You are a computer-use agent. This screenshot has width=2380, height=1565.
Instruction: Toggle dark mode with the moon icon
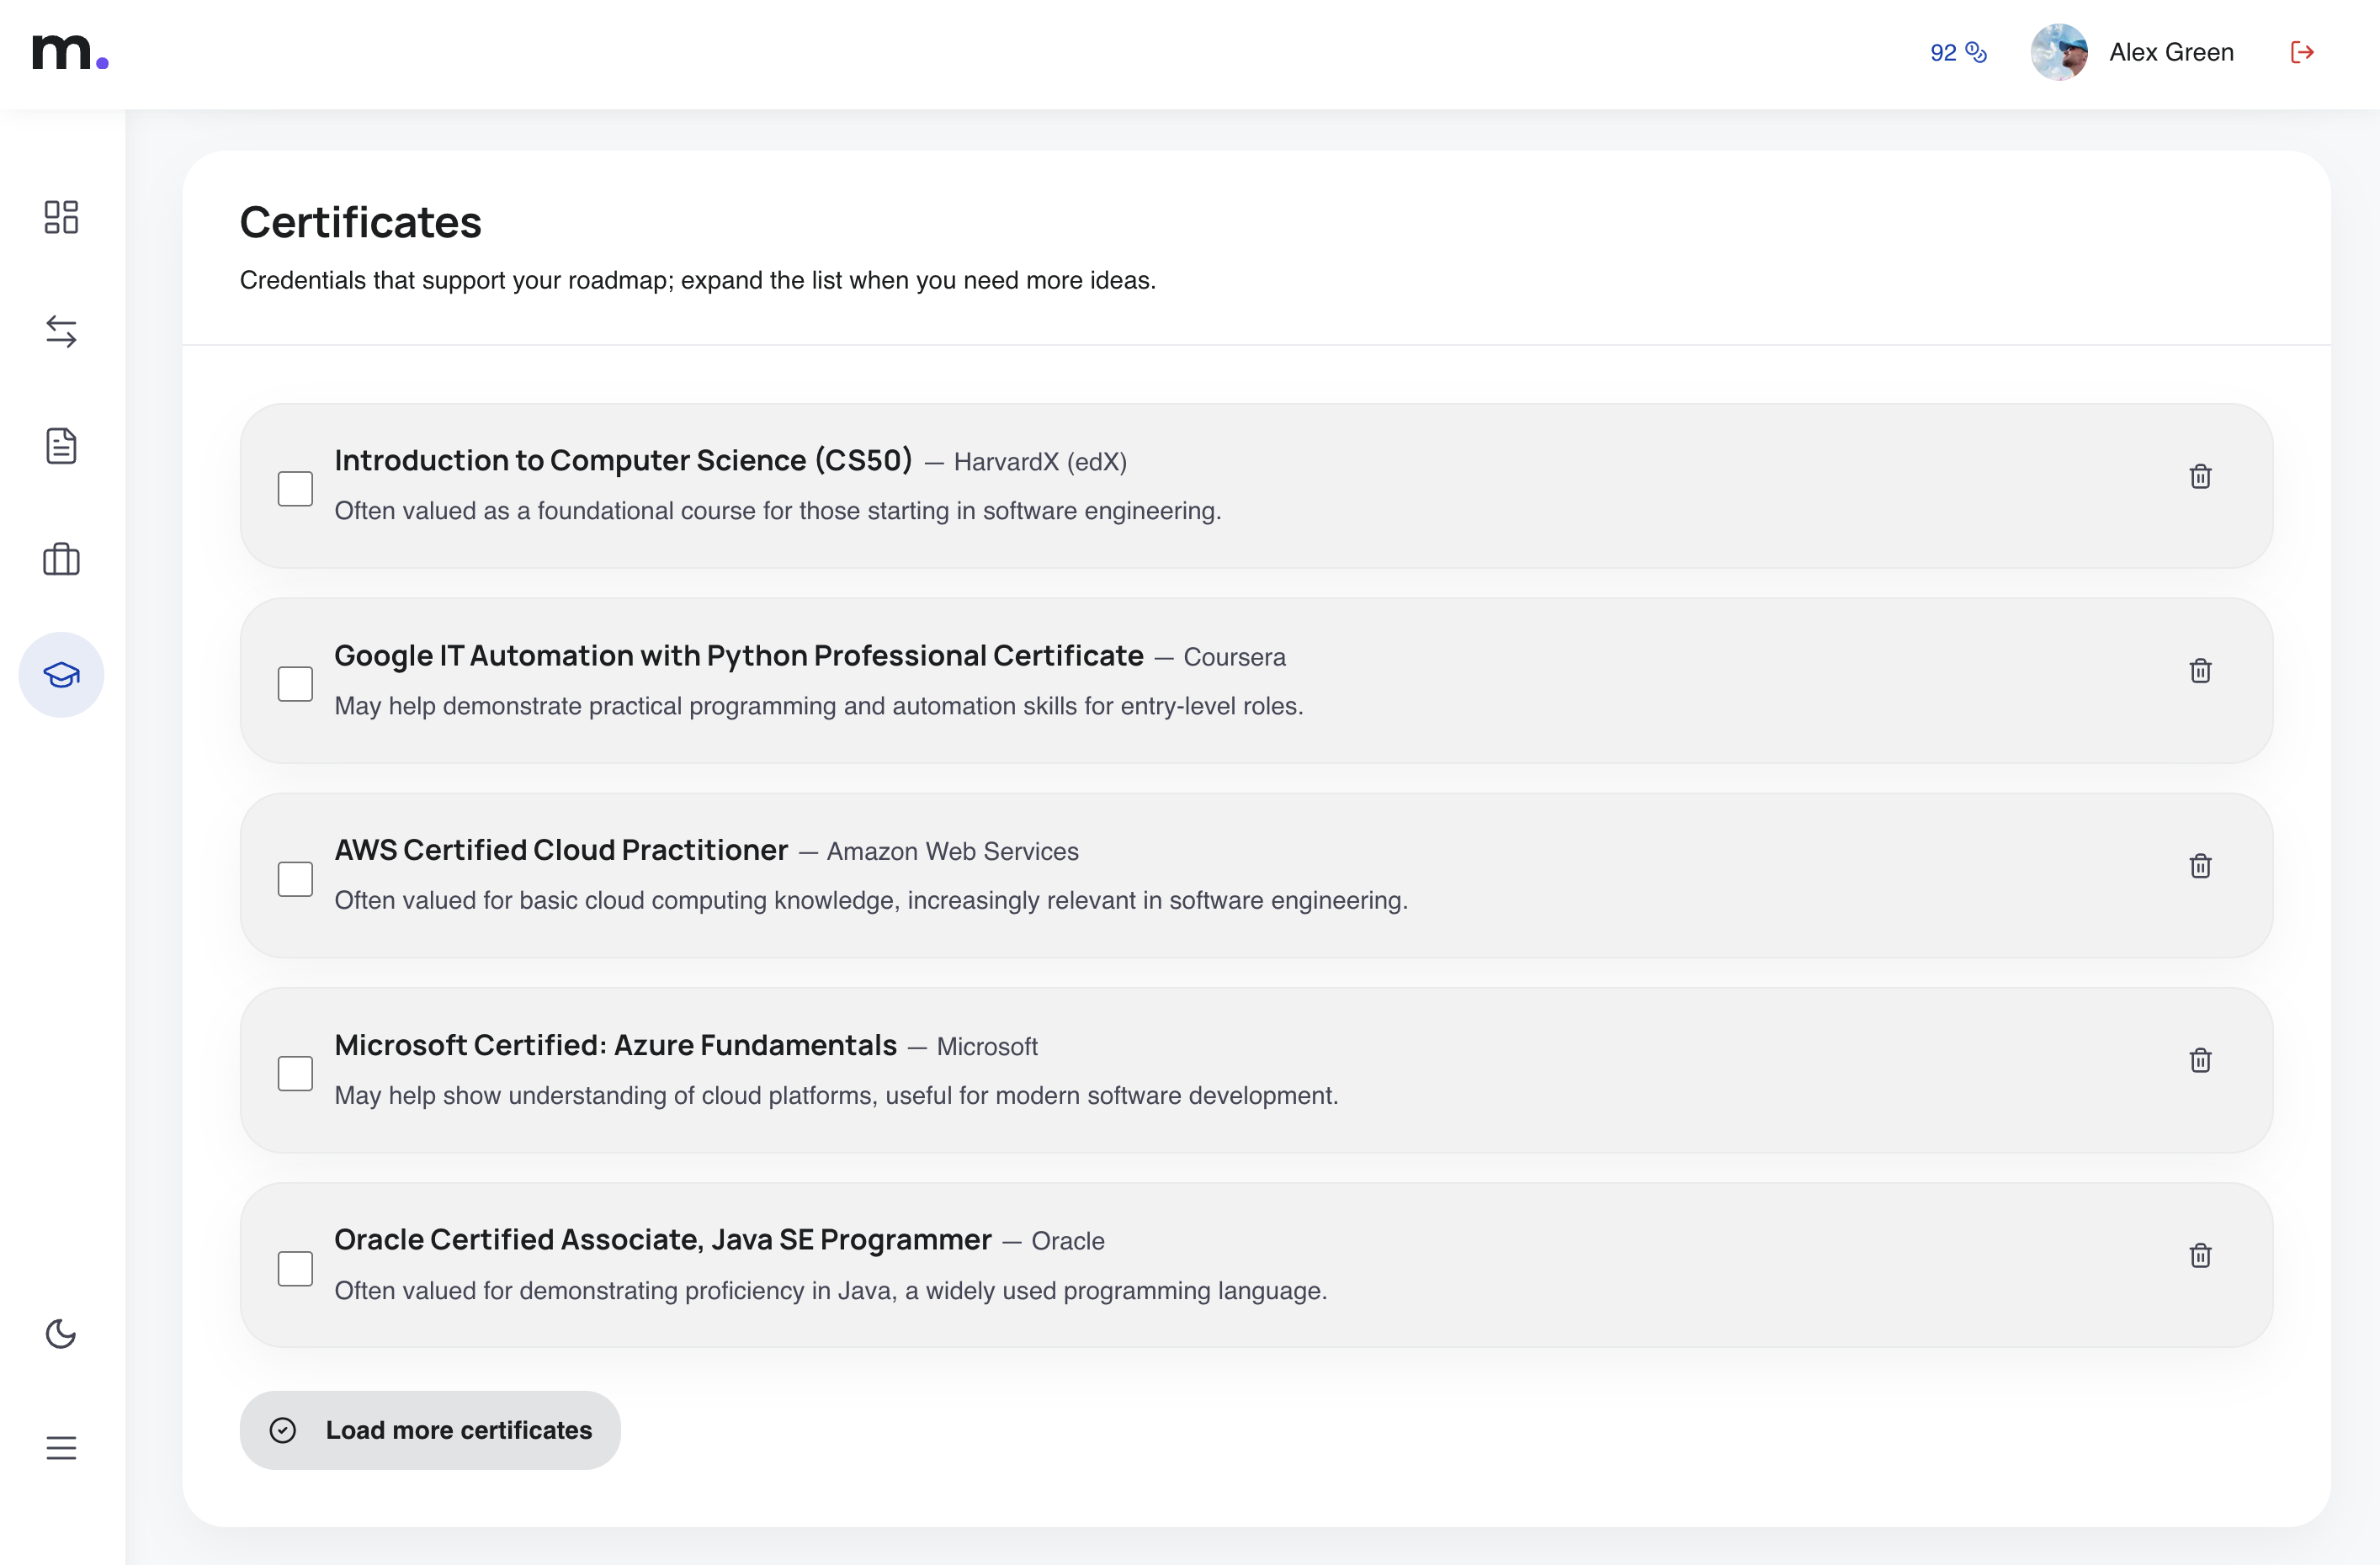[x=61, y=1334]
